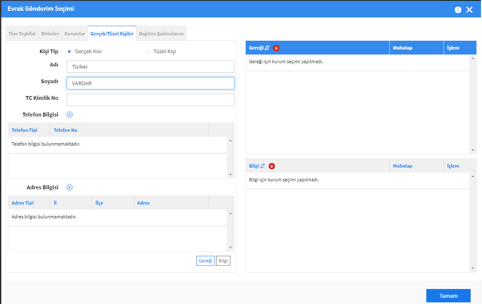Click the red Gereği count badge
482x304 pixels.
coord(276,48)
